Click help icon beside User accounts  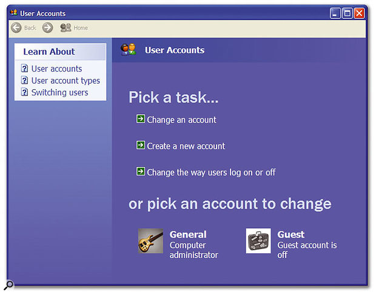point(24,68)
